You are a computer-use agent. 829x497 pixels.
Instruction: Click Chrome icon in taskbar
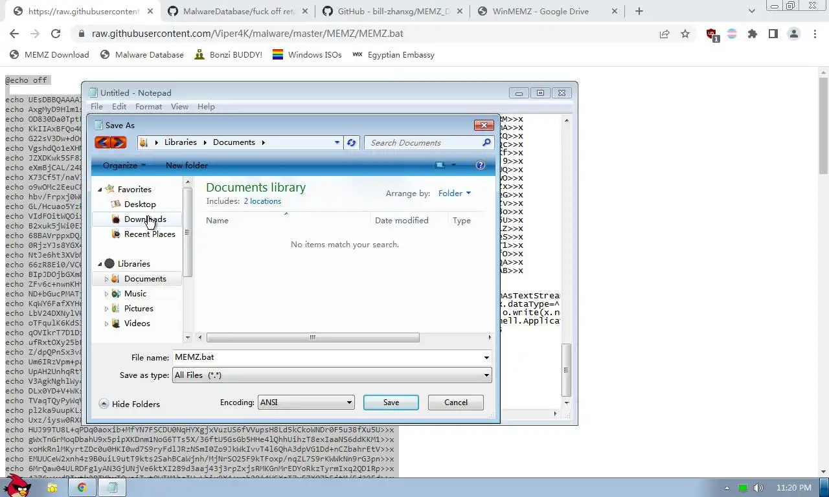82,487
